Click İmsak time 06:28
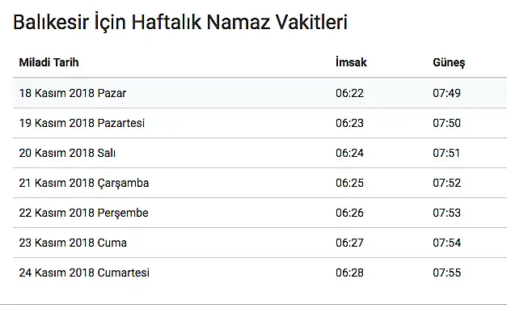 coord(349,273)
